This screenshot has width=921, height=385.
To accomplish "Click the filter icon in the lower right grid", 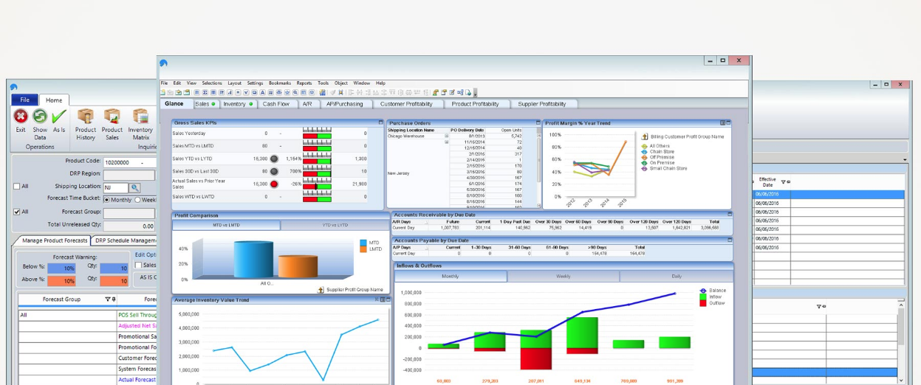I will point(819,306).
